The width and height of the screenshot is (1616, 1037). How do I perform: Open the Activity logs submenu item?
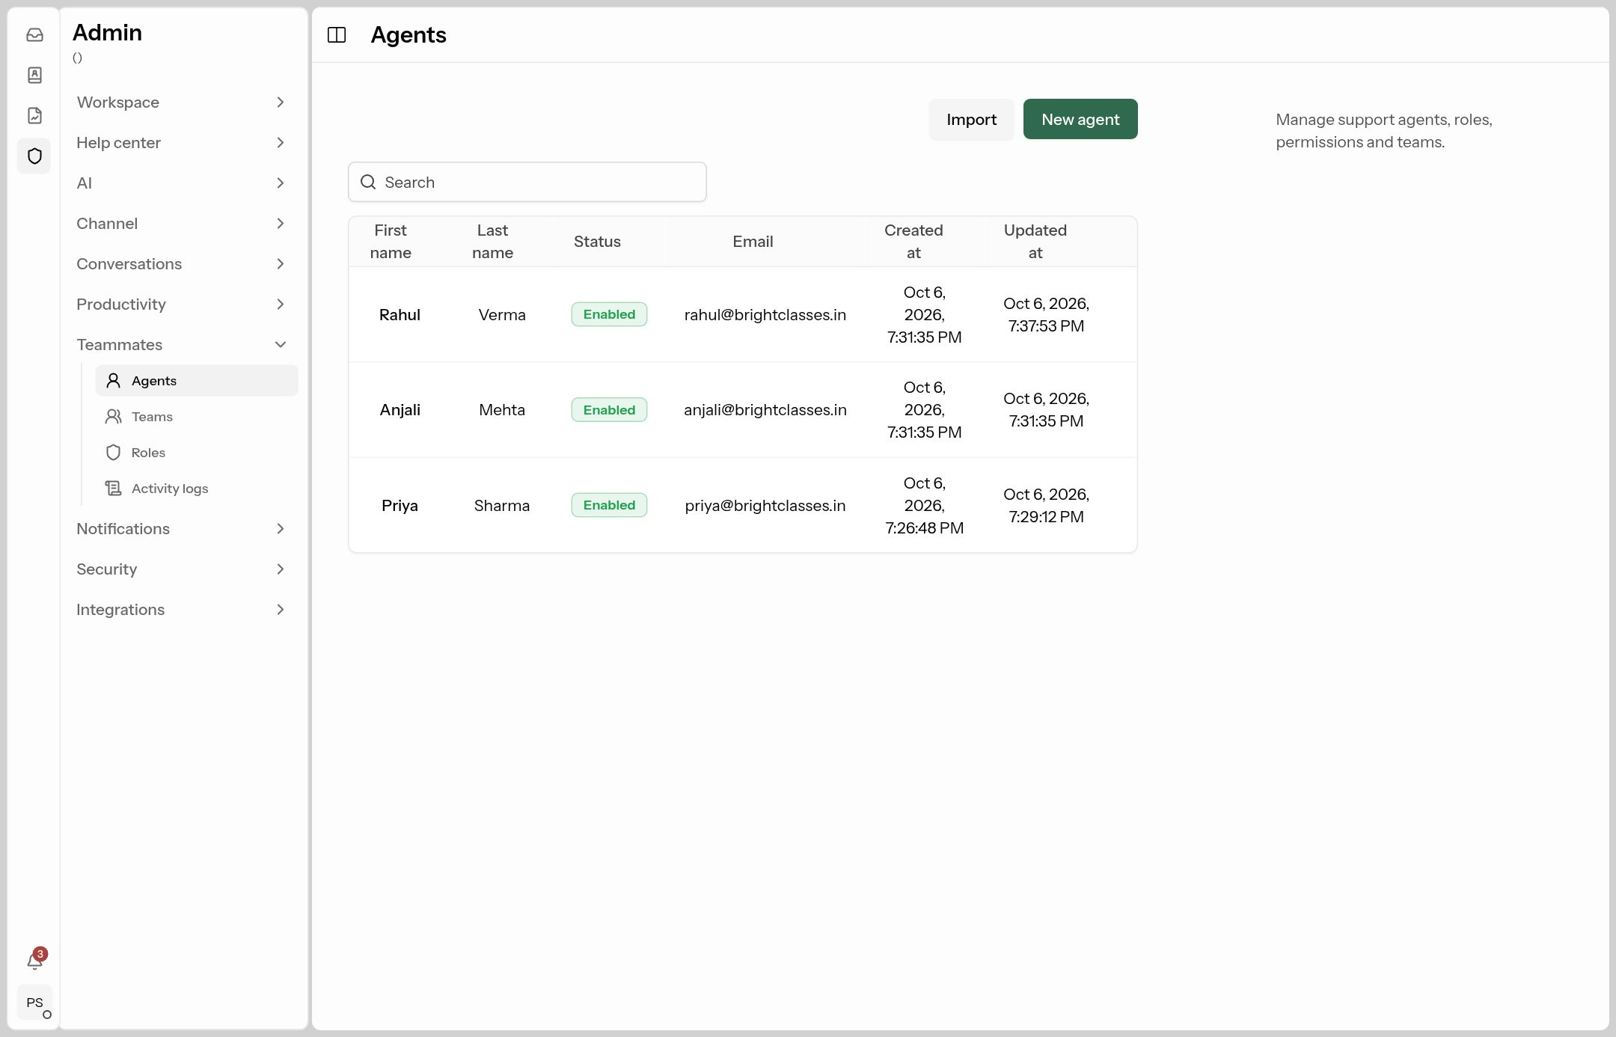pos(197,489)
